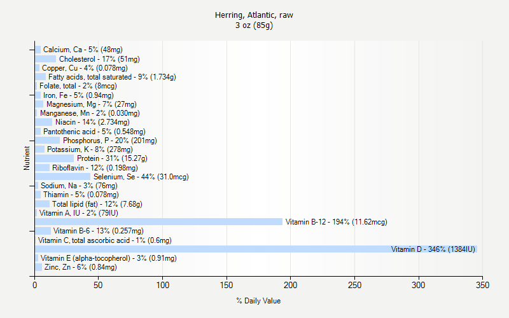This screenshot has height=318, width=509.
Task: Select the Niacin 14% label
Action: (x=92, y=122)
